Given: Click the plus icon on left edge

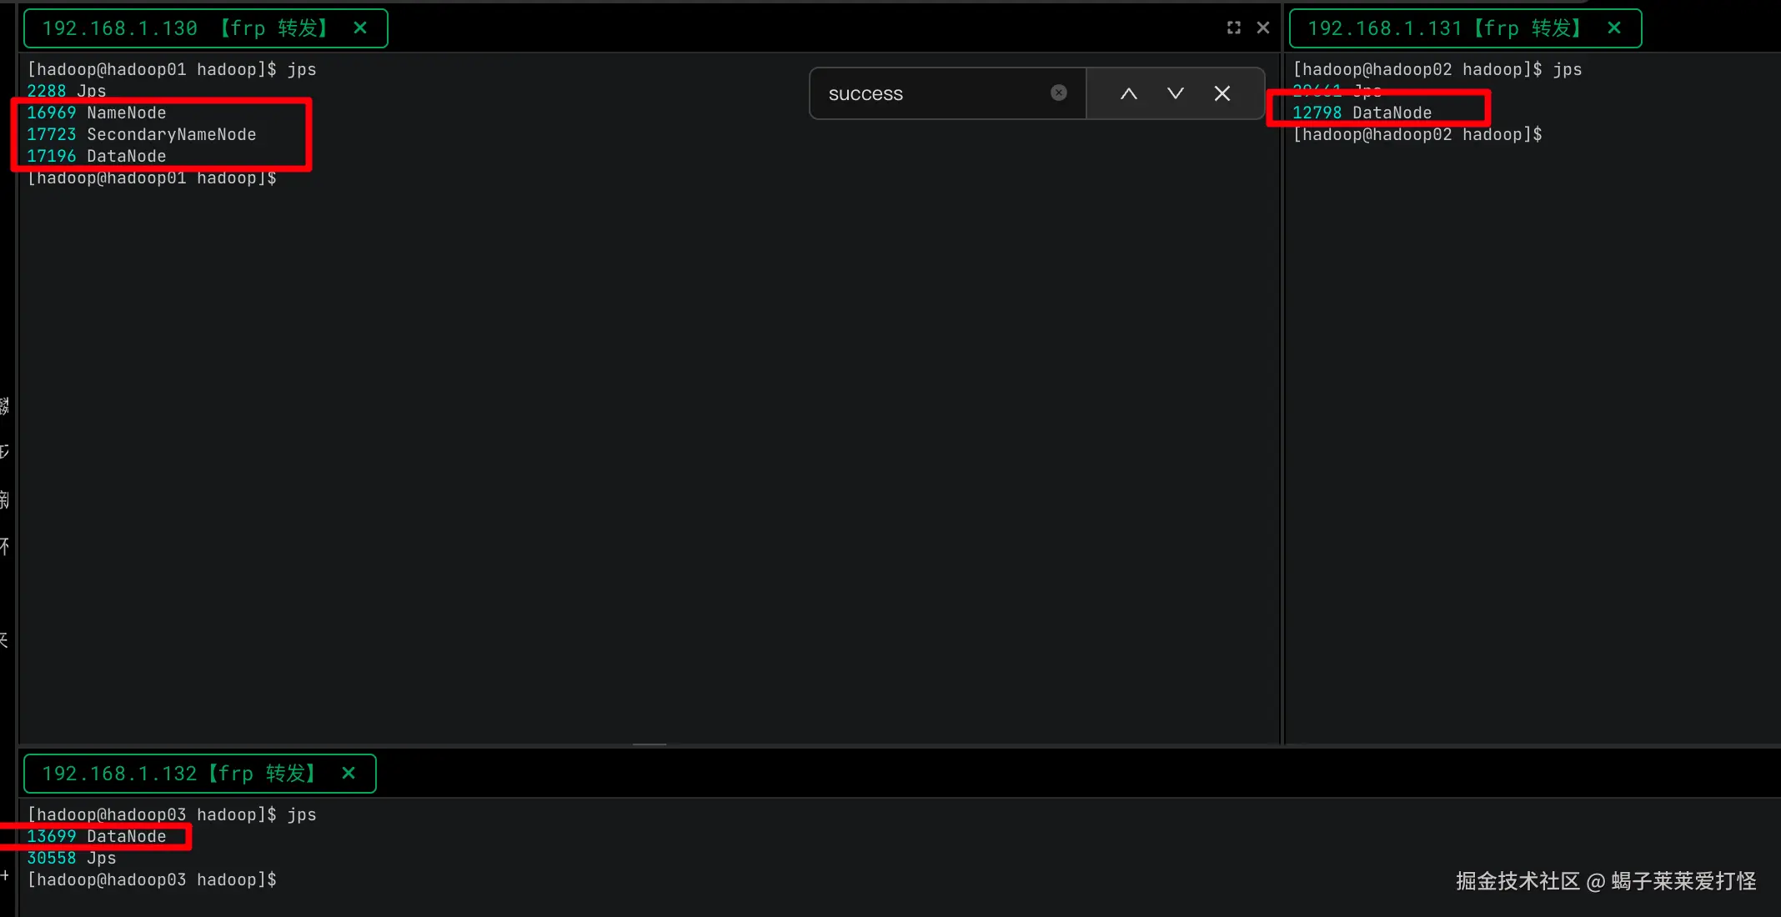Looking at the screenshot, I should click(x=5, y=875).
